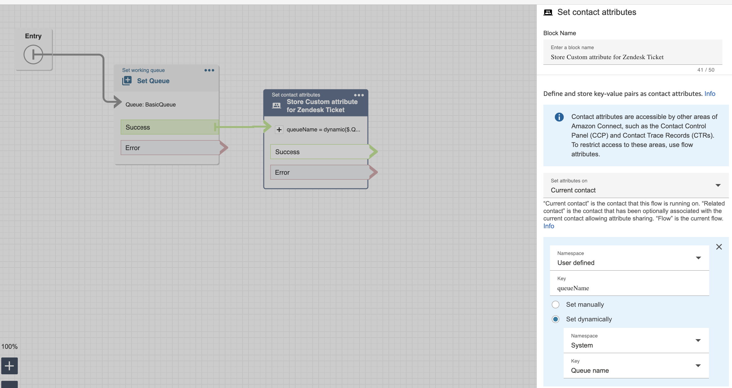Click the zoom in plus button
The image size is (732, 388).
9,366
